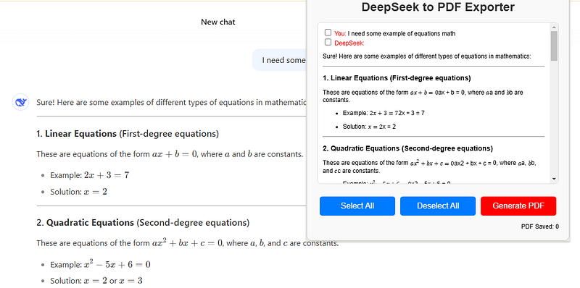Click the 'DeepSeek to PDF Exporter' heading

pyautogui.click(x=438, y=7)
